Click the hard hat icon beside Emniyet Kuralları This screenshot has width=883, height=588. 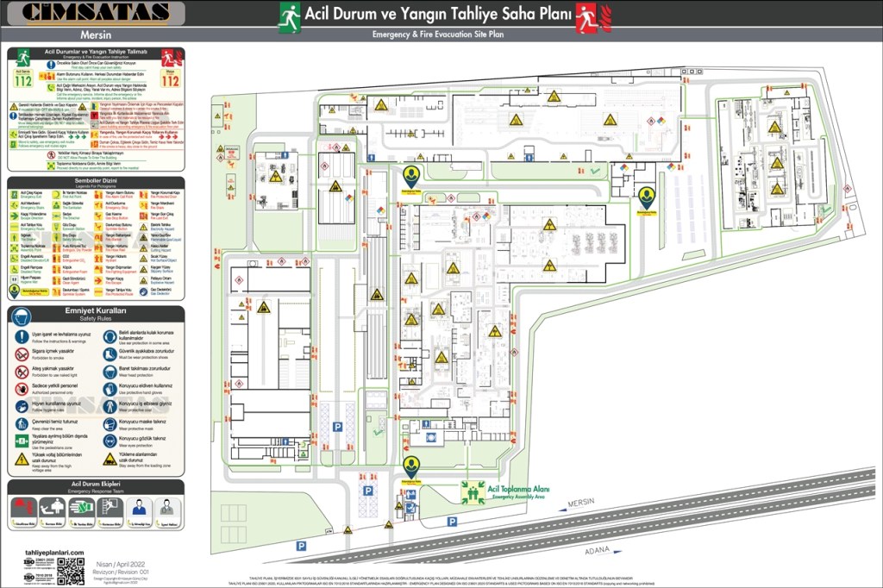point(22,316)
